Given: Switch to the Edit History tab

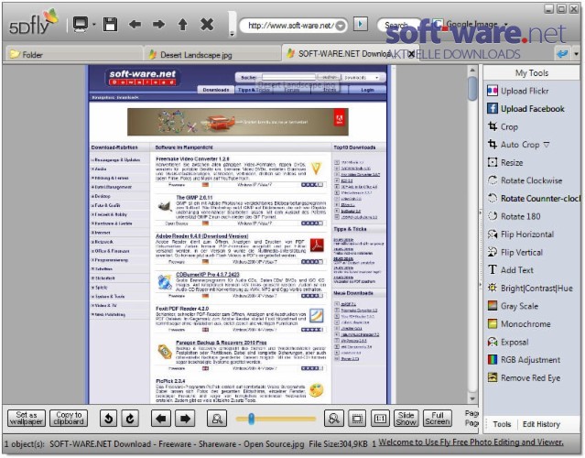Looking at the screenshot, I should coord(541,424).
